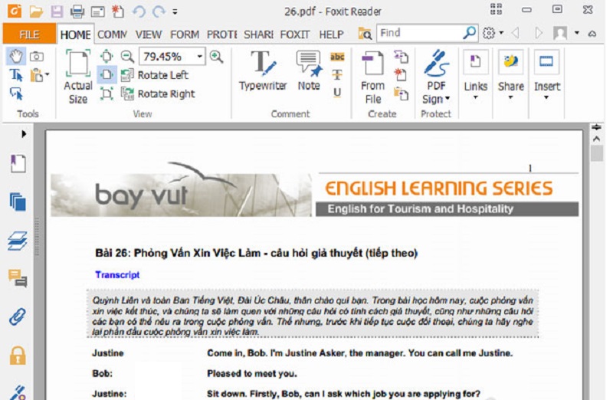
Task: Click the Select Annotation tool
Action: coord(16,93)
